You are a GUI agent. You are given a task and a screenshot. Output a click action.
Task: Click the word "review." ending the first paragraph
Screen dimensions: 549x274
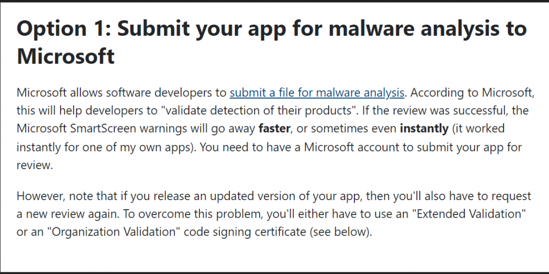tap(35, 165)
